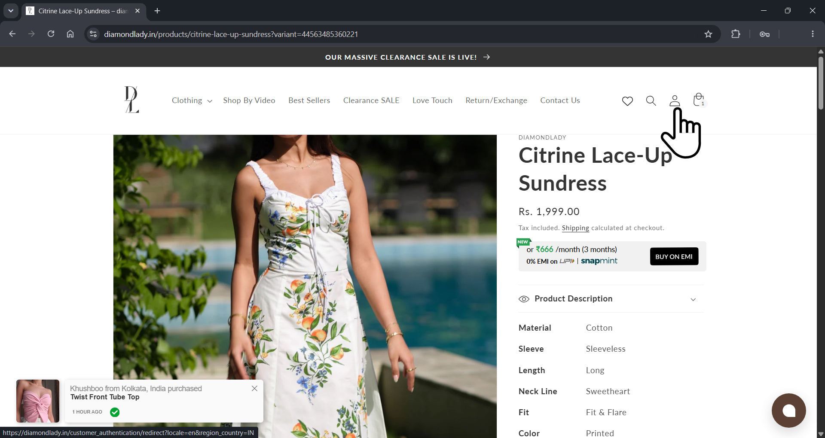Open Shop By Video menu item
The image size is (825, 438).
tap(249, 100)
